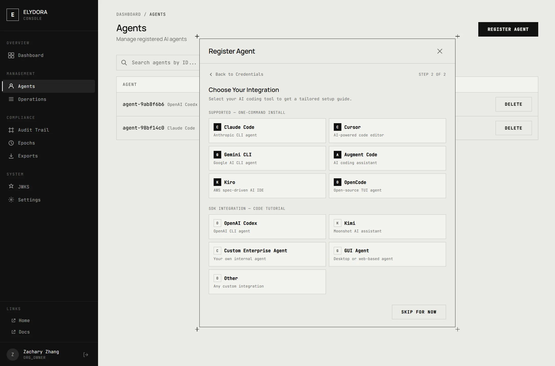Click the Operations list icon
The width and height of the screenshot is (555, 366).
pyautogui.click(x=11, y=99)
